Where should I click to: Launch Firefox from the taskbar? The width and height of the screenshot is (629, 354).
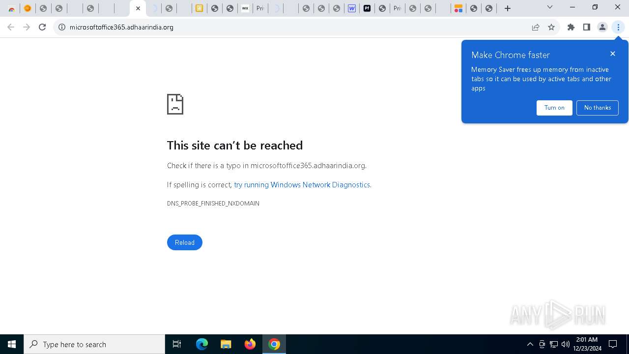(250, 344)
